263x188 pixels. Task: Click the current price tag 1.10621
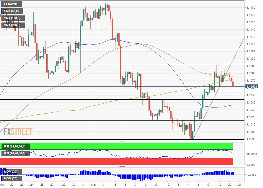pyautogui.click(x=251, y=86)
